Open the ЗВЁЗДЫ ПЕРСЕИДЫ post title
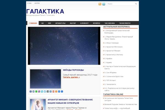 [x=73, y=70]
